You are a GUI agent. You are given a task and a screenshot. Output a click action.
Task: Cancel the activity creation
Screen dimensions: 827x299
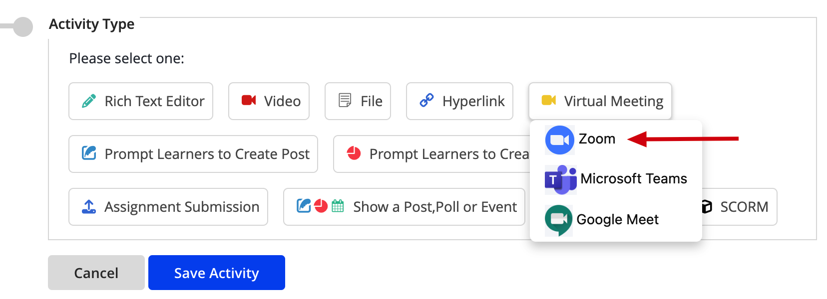(x=96, y=273)
